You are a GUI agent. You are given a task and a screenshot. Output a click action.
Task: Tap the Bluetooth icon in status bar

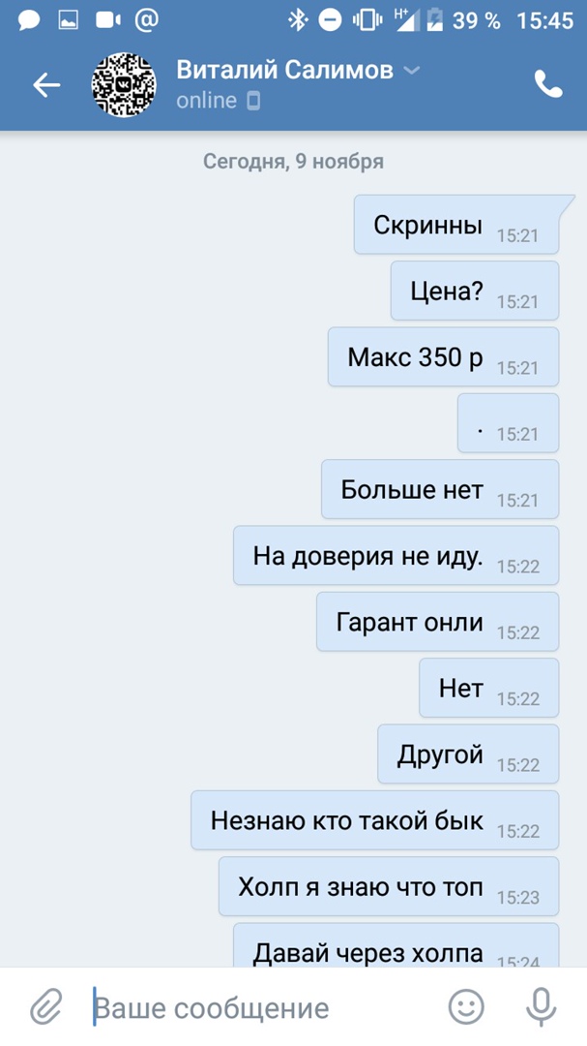tap(297, 20)
